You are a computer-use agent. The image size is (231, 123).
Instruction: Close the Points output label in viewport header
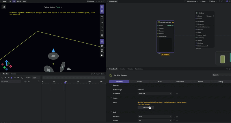coord(62,7)
